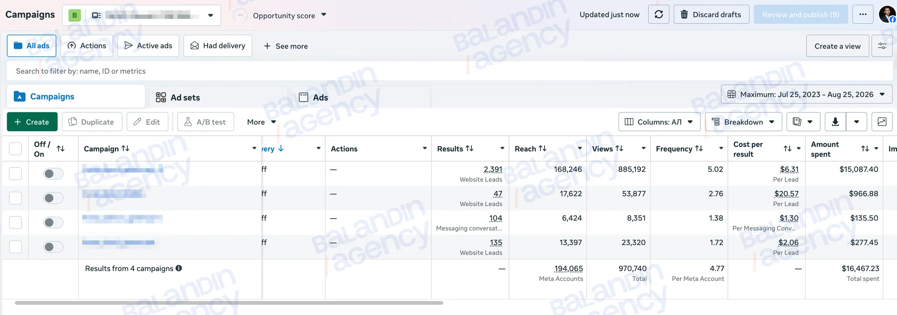Open the charts view icon button
This screenshot has width=897, height=315.
coord(882,122)
